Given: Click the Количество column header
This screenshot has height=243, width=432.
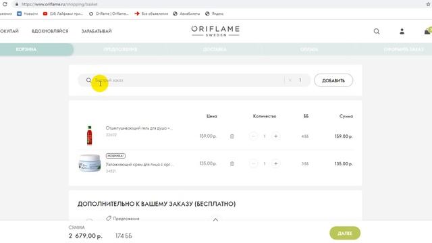Looking at the screenshot, I should [x=265, y=116].
